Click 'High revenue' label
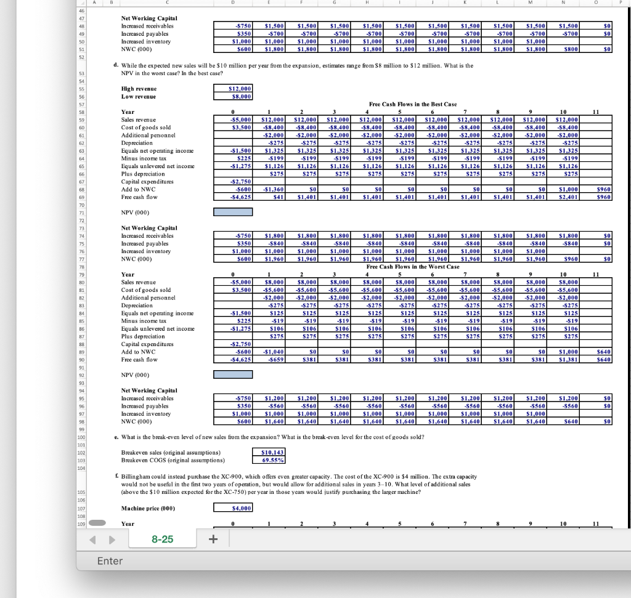The height and width of the screenshot is (598, 631). [x=139, y=89]
